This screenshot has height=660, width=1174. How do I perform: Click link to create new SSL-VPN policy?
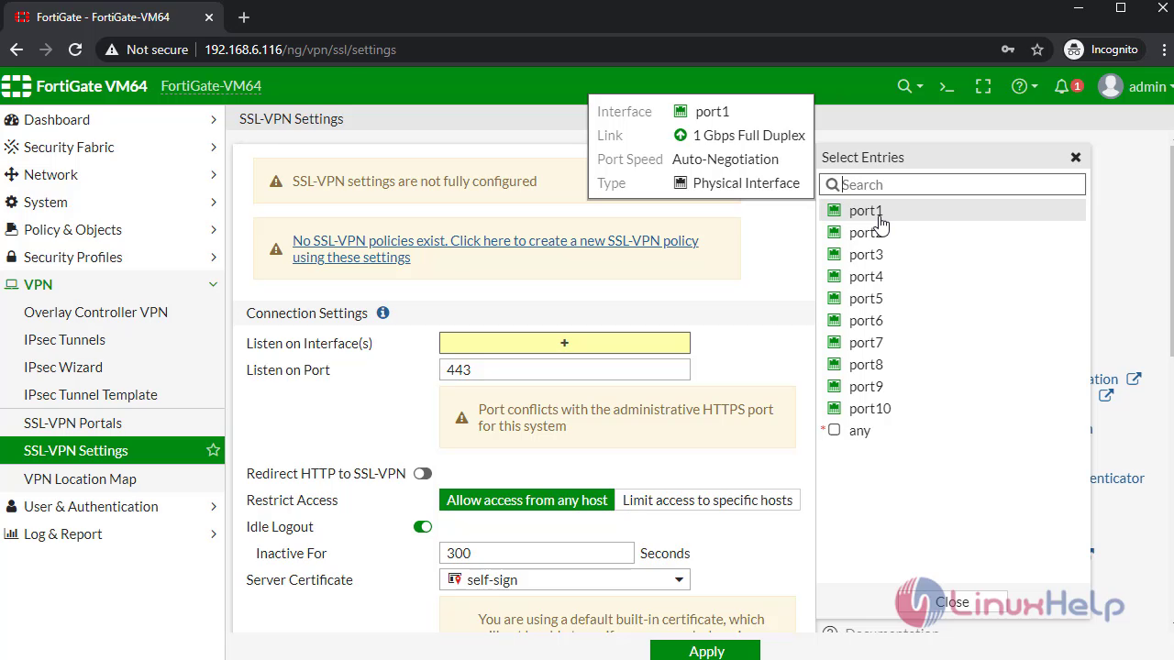tap(495, 249)
